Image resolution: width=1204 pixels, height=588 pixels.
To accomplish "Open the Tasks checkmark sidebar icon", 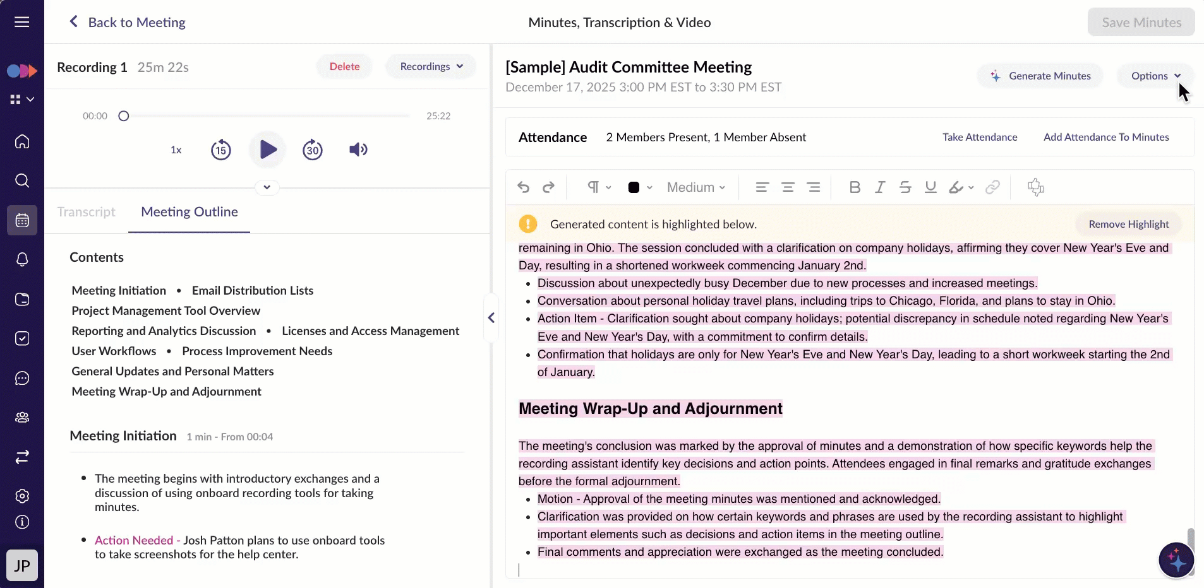I will click(22, 339).
